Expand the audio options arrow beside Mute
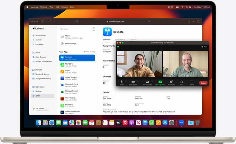 (x=126, y=82)
